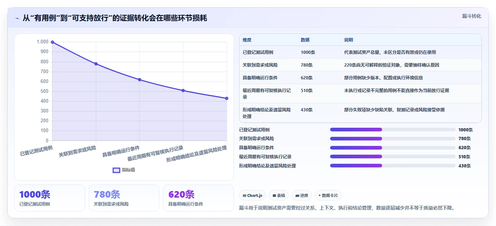Click the 数据 column header
The width and height of the screenshot is (496, 226).
[x=305, y=40]
